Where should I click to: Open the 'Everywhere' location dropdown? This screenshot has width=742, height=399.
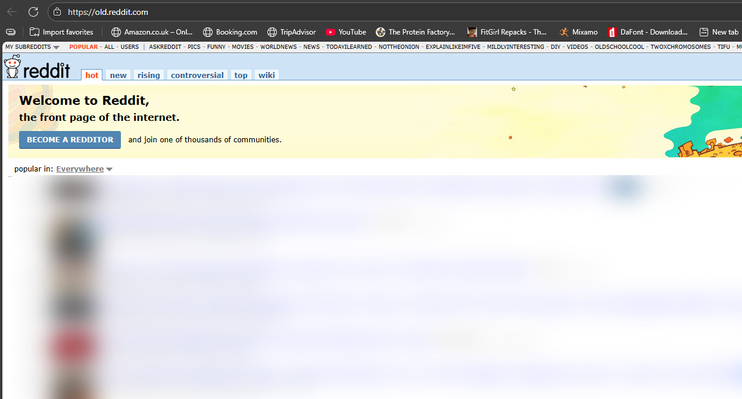tap(84, 169)
